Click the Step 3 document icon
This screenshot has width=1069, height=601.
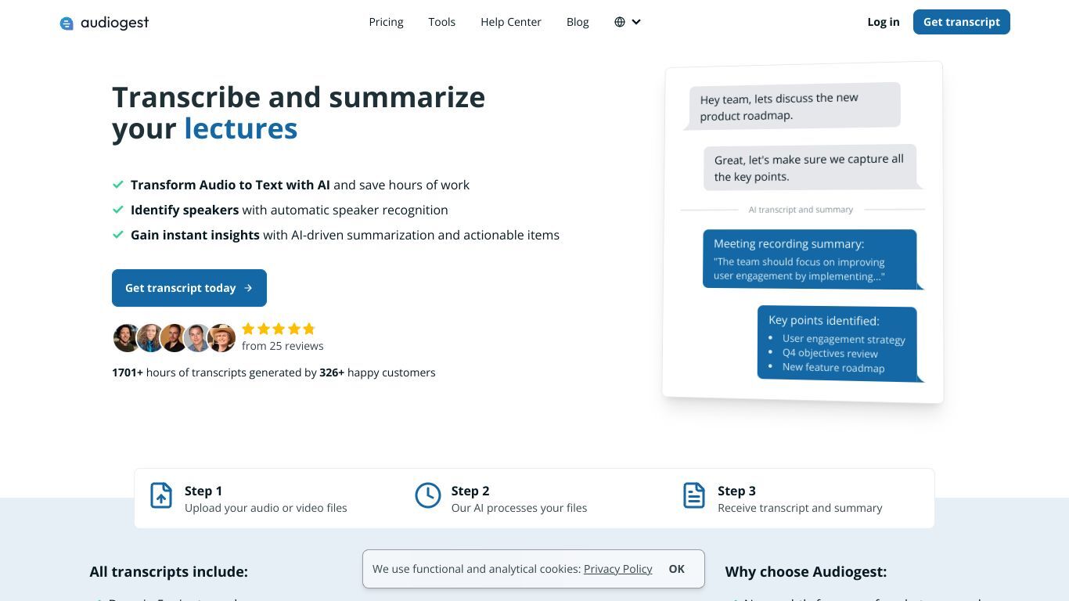click(x=694, y=495)
